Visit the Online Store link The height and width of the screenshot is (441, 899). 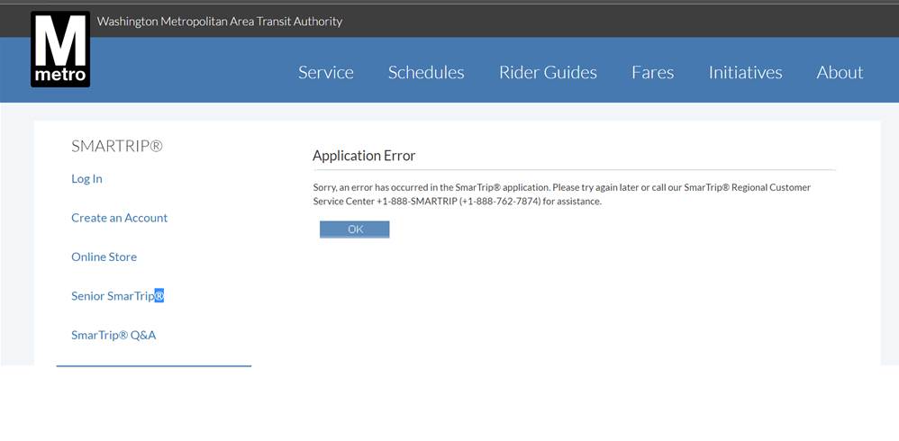(x=104, y=257)
